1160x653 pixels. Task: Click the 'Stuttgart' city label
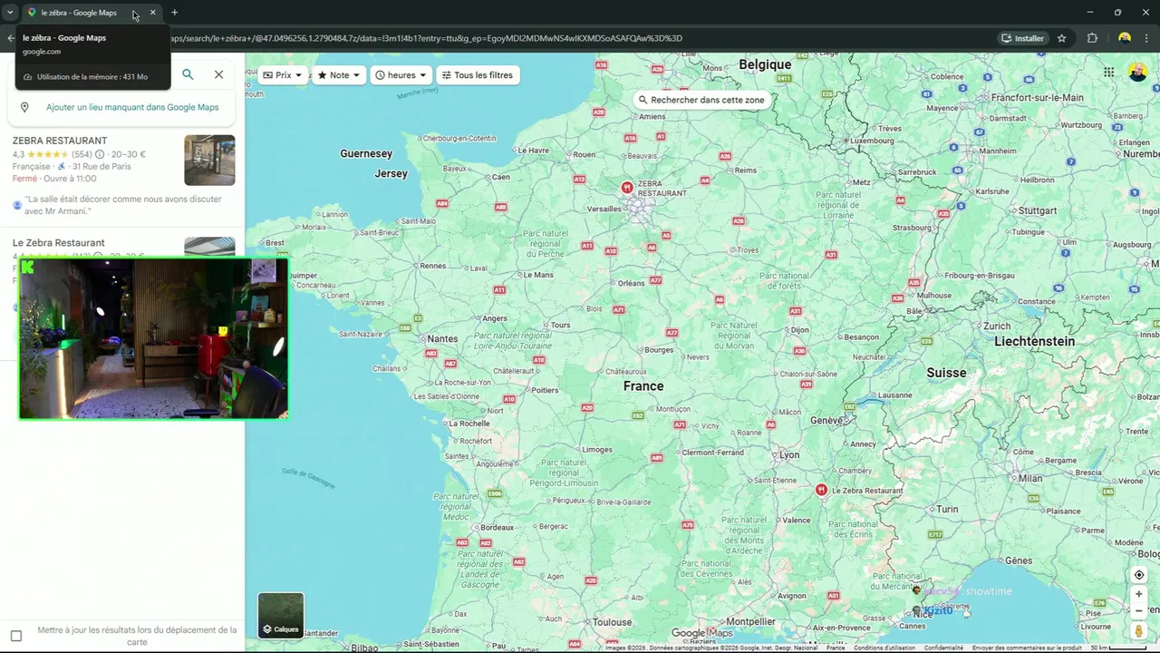click(x=1037, y=210)
